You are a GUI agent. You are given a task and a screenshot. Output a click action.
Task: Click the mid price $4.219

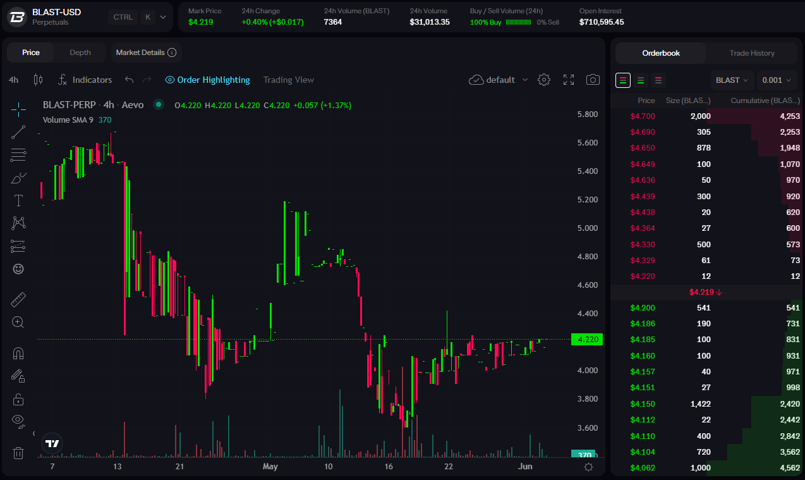pos(706,292)
